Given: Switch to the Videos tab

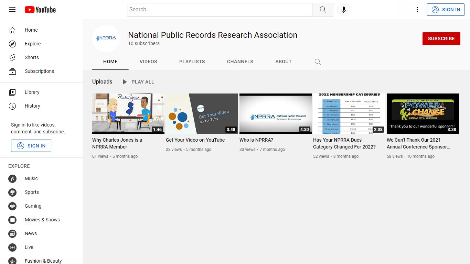Looking at the screenshot, I should (x=148, y=62).
